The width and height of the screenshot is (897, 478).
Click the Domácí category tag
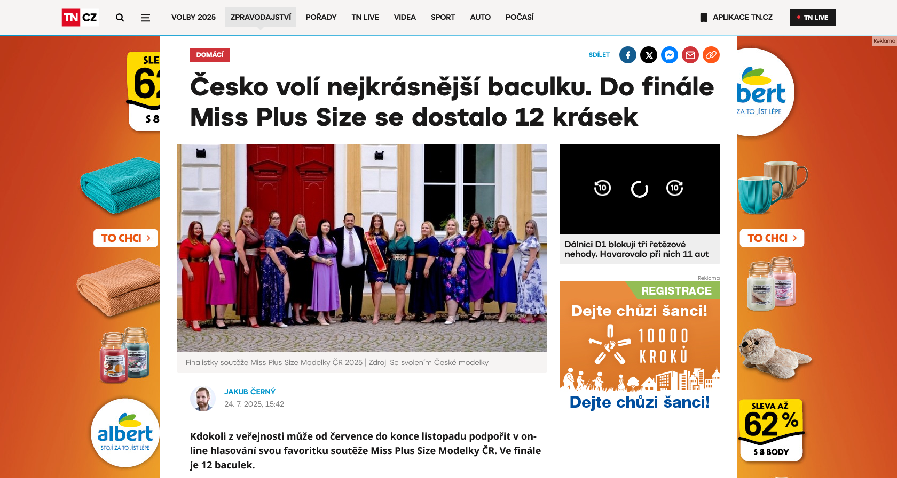tap(210, 55)
